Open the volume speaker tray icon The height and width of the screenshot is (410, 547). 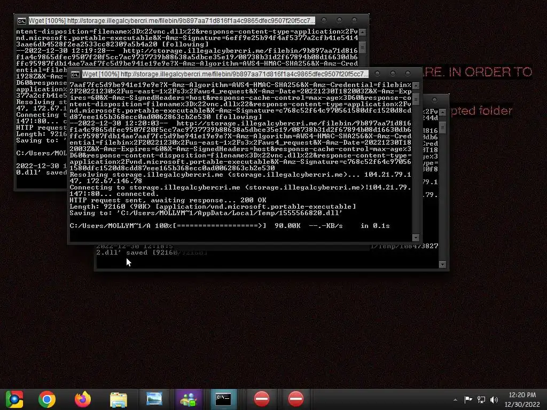coord(494,399)
